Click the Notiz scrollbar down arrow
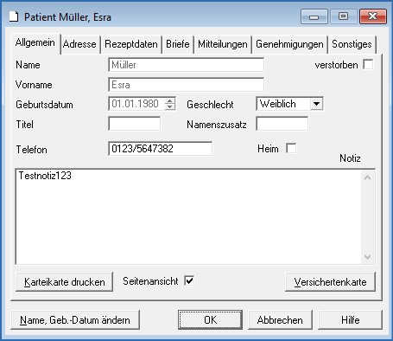Screen dimensions: 393x341 368,256
